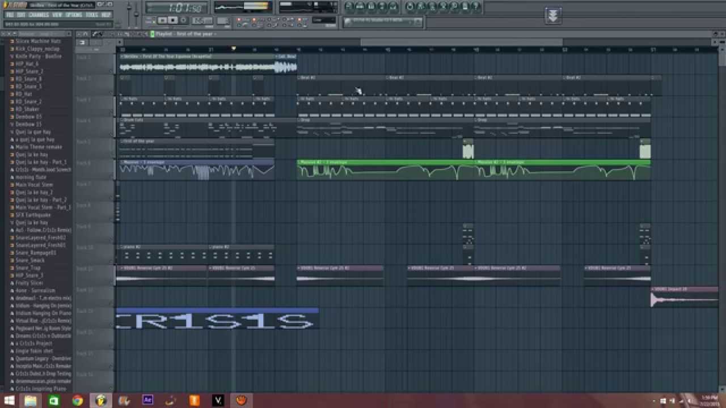Click the Record button in transport
This screenshot has width=726, height=408.
click(183, 20)
